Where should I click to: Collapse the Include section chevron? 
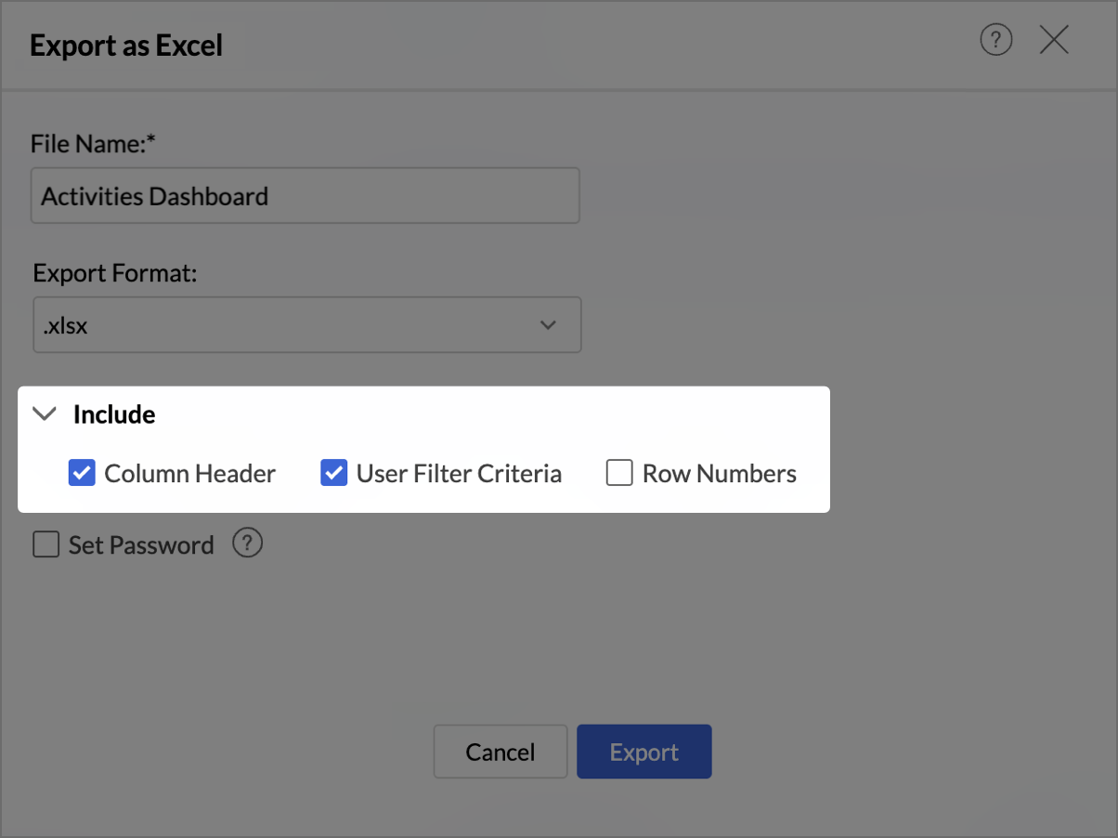pos(44,414)
